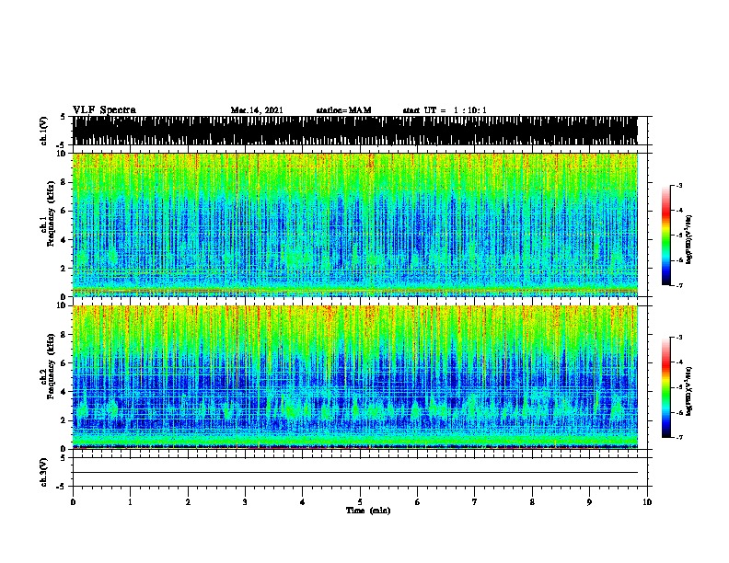Click the "-7" value on ch.1 colorbar

[x=678, y=286]
